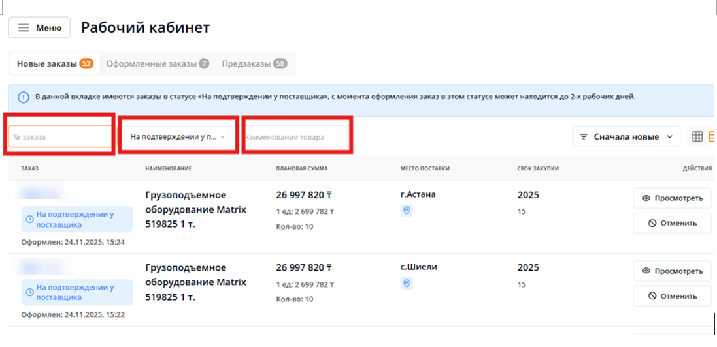Focus the № заказа search field
The height and width of the screenshot is (347, 717).
[60, 137]
